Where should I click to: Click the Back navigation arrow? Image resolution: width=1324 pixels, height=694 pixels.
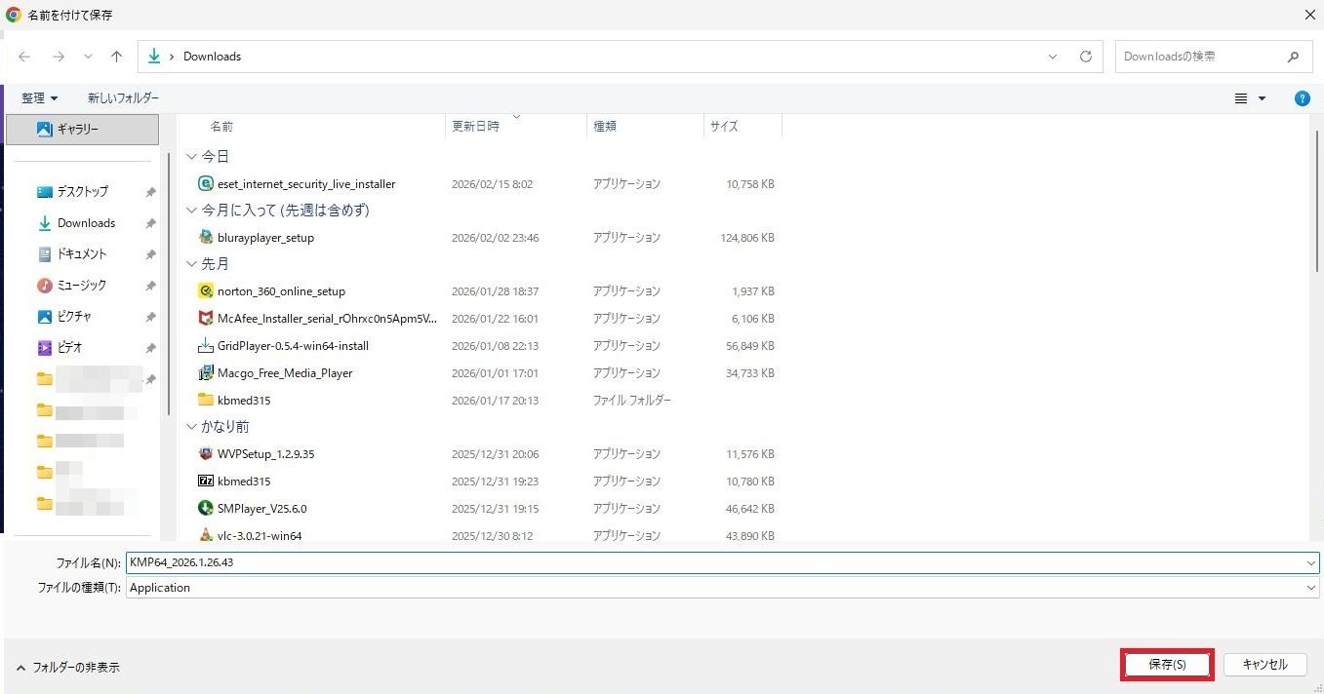point(24,57)
